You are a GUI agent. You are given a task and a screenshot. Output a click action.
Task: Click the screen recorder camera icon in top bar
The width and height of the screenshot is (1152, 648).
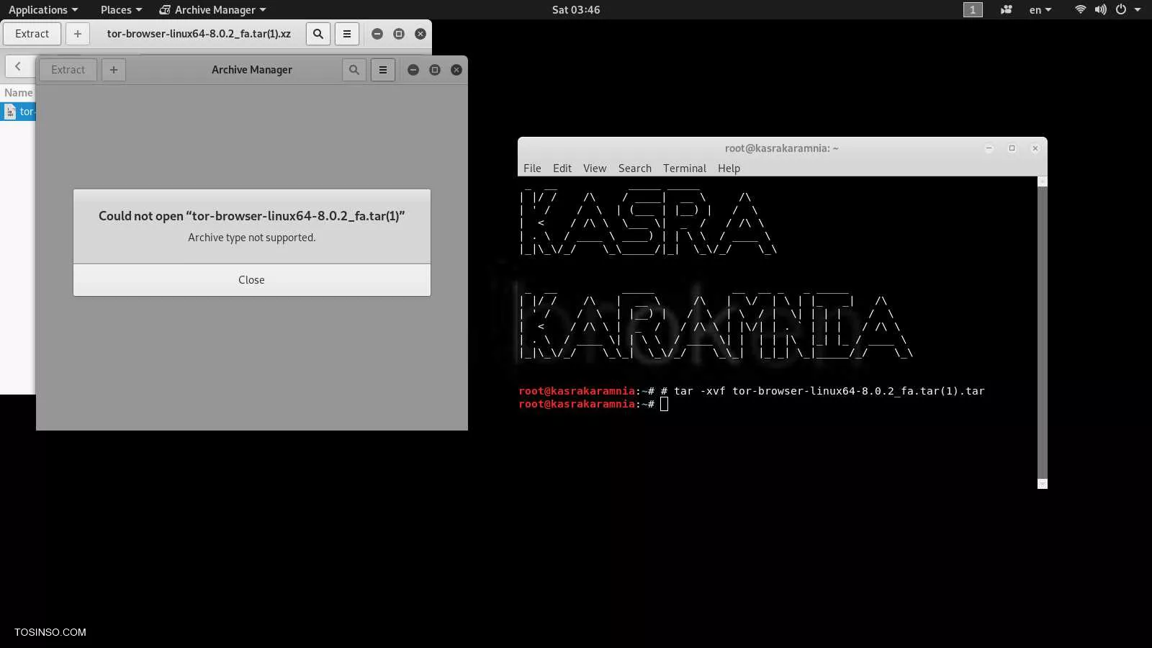coord(1006,9)
